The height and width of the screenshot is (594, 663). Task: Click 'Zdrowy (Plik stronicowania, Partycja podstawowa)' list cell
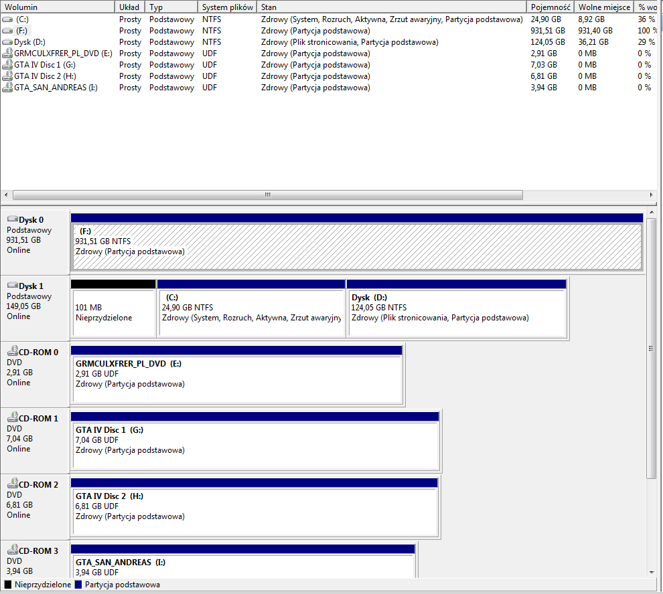350,42
